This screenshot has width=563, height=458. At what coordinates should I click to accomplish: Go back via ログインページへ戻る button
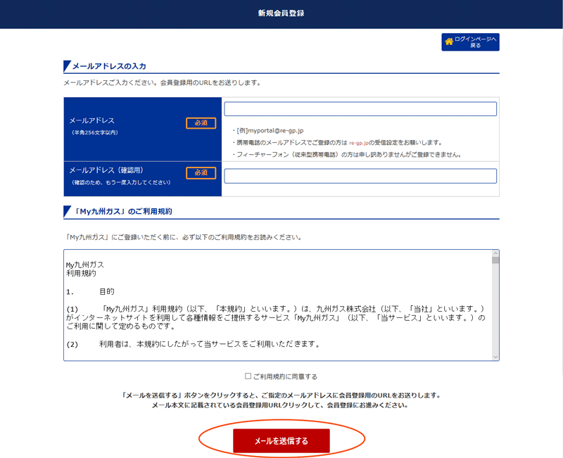pos(470,42)
